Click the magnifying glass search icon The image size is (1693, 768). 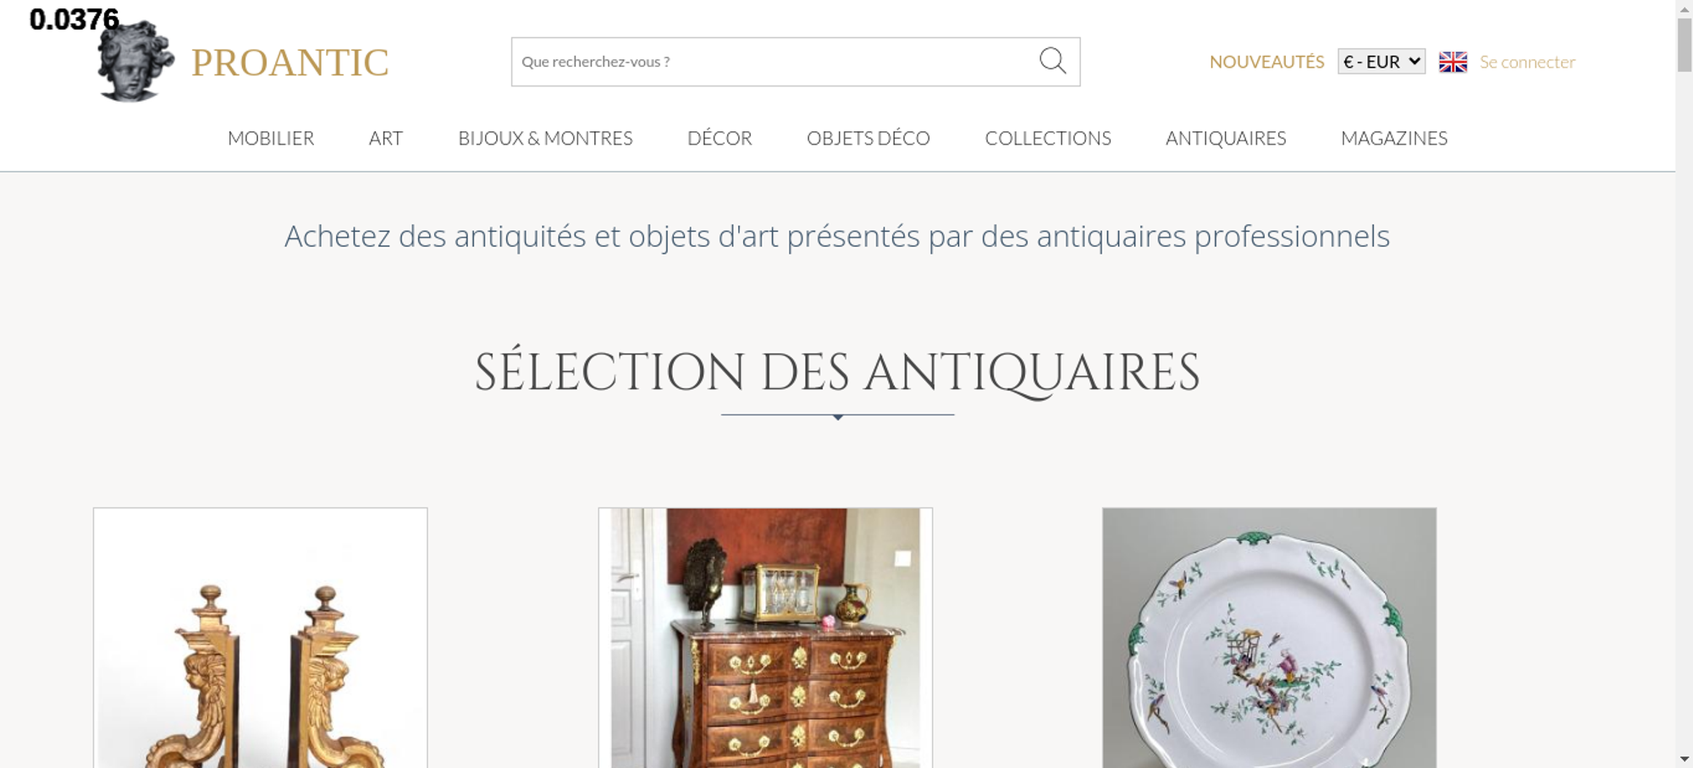click(1052, 61)
